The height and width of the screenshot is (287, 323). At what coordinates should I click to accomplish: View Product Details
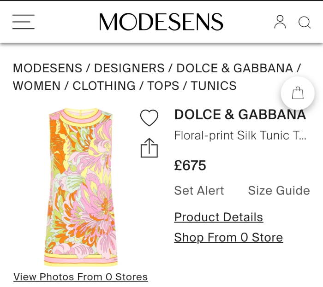point(218,217)
